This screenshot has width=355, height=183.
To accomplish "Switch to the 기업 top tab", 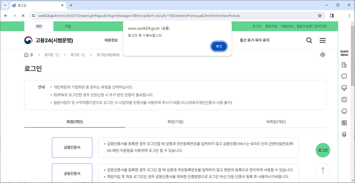I will (67, 26).
